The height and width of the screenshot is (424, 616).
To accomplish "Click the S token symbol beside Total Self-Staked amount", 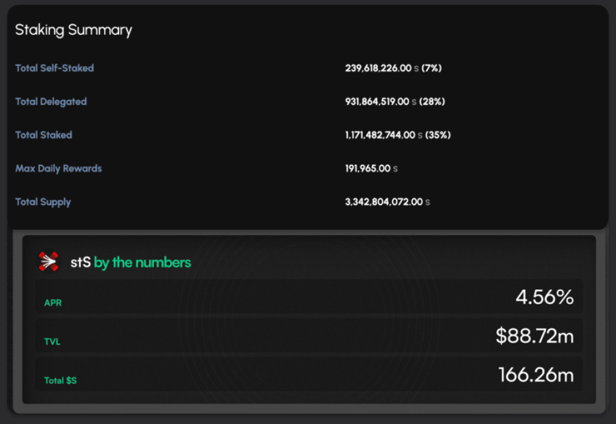I will click(416, 69).
